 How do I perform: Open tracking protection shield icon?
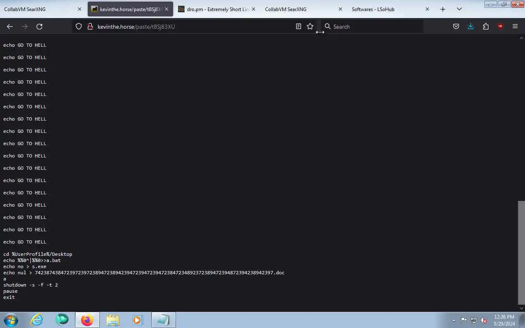click(79, 26)
